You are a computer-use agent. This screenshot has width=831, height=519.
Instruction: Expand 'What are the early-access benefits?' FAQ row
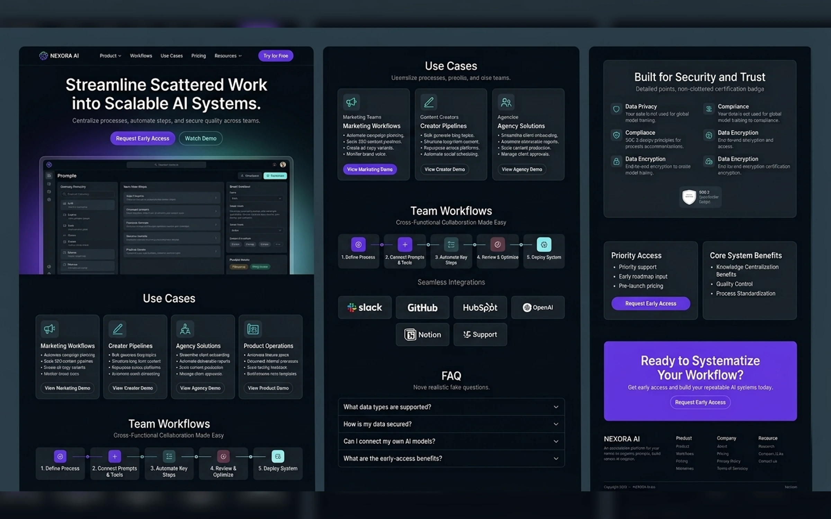click(x=451, y=458)
